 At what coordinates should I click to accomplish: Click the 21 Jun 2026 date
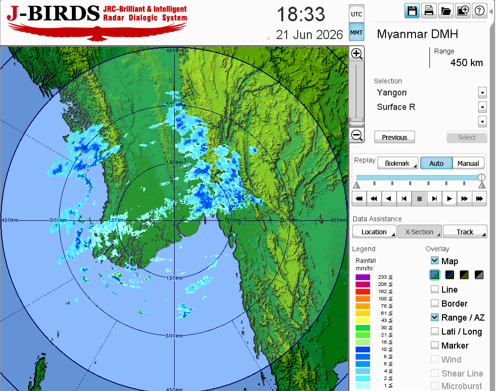(309, 35)
